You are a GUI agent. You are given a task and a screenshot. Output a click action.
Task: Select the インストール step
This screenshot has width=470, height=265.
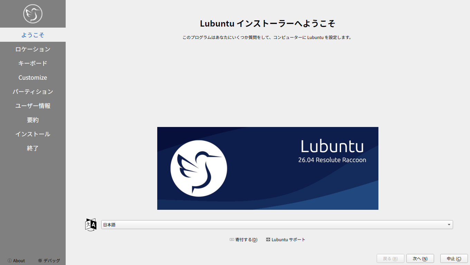click(33, 134)
